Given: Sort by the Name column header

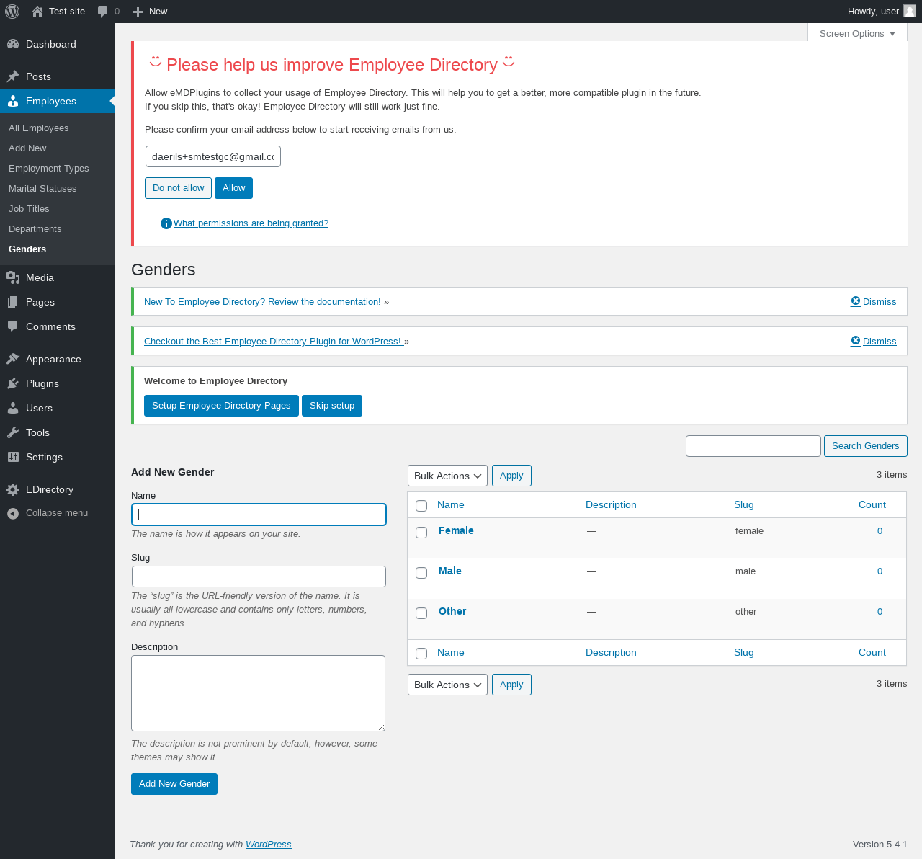Looking at the screenshot, I should tap(451, 505).
